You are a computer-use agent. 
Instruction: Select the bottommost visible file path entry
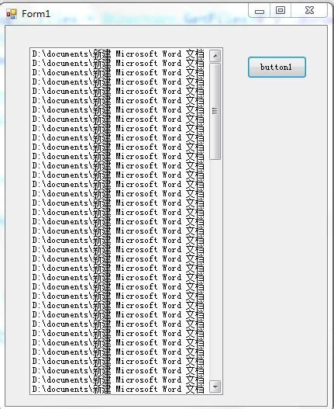120,390
